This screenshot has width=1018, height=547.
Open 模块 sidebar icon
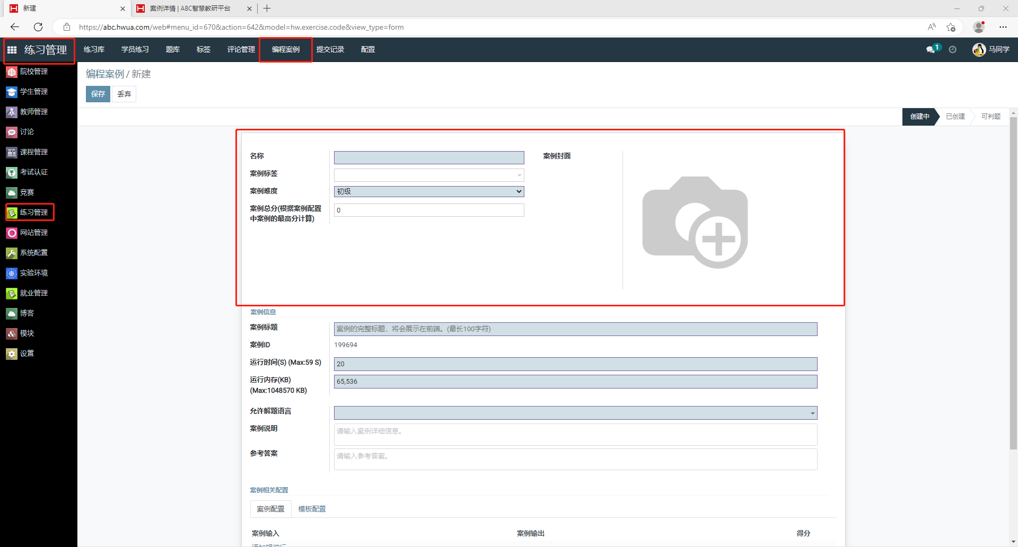tap(12, 333)
